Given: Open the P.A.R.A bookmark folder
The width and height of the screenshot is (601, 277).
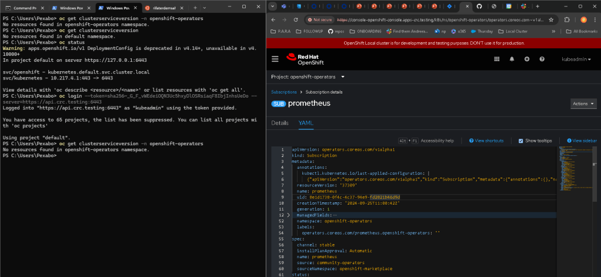Looking at the screenshot, I should coord(281,31).
